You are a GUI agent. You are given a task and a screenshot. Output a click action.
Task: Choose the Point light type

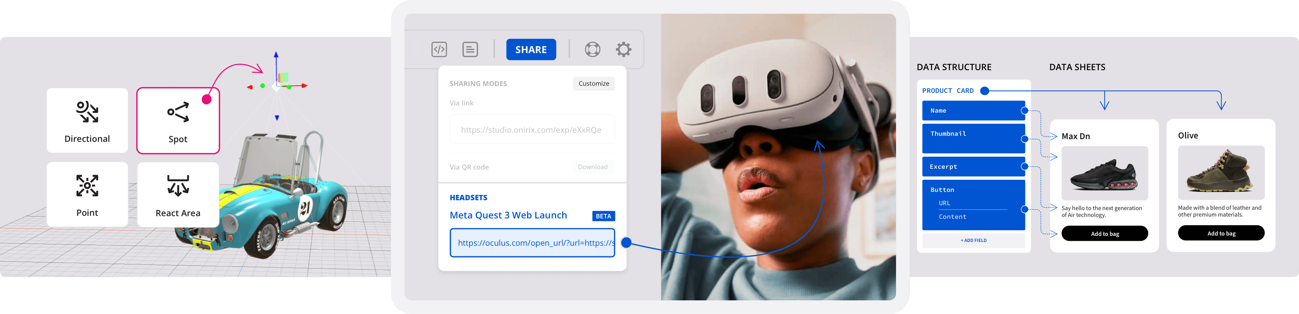click(x=87, y=194)
